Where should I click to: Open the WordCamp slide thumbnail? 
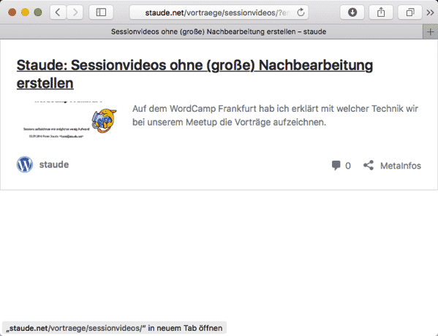tap(69, 120)
